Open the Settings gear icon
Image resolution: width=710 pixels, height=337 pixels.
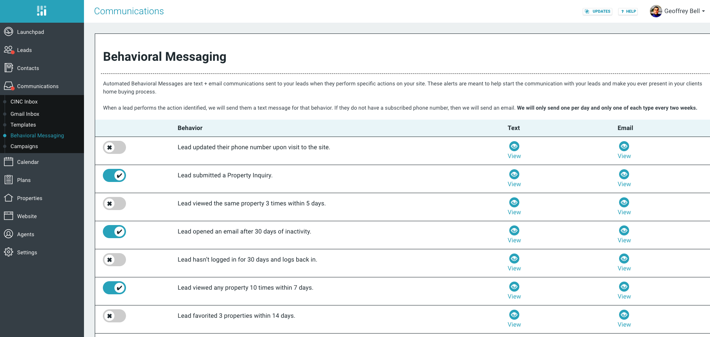pos(8,252)
